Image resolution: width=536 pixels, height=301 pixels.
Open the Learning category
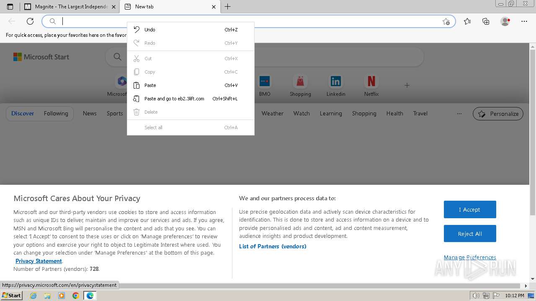pyautogui.click(x=331, y=113)
